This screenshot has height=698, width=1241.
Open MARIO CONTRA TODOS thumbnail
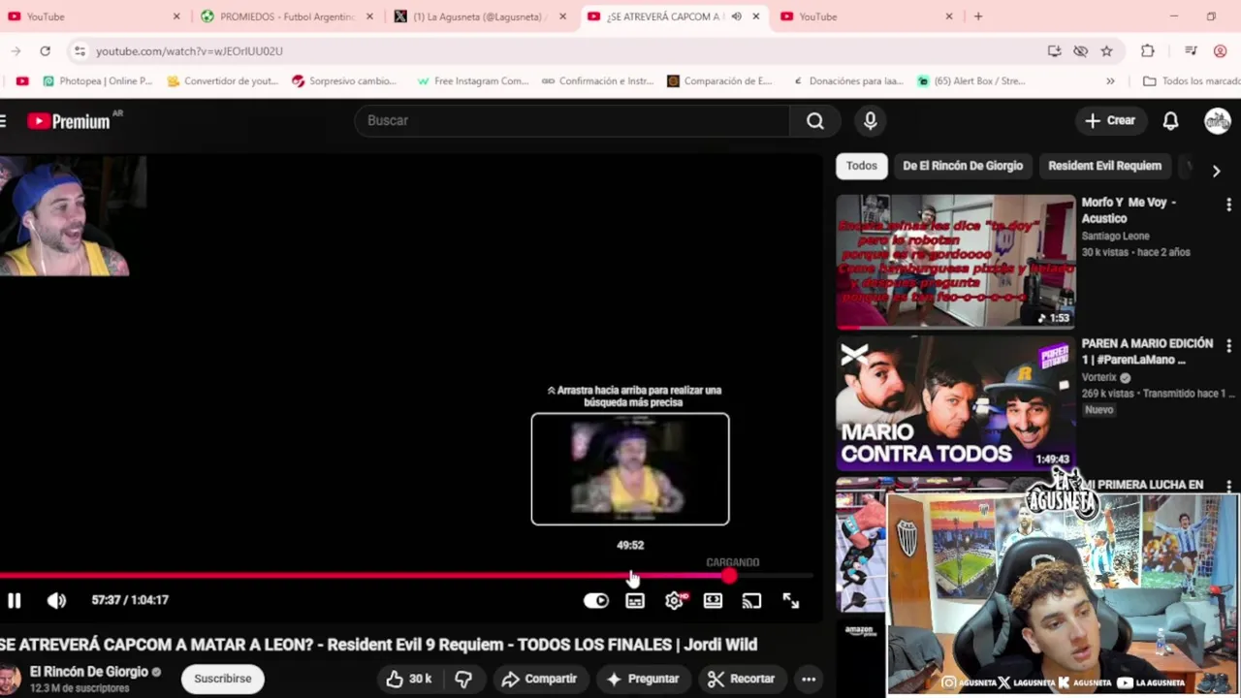click(x=956, y=403)
